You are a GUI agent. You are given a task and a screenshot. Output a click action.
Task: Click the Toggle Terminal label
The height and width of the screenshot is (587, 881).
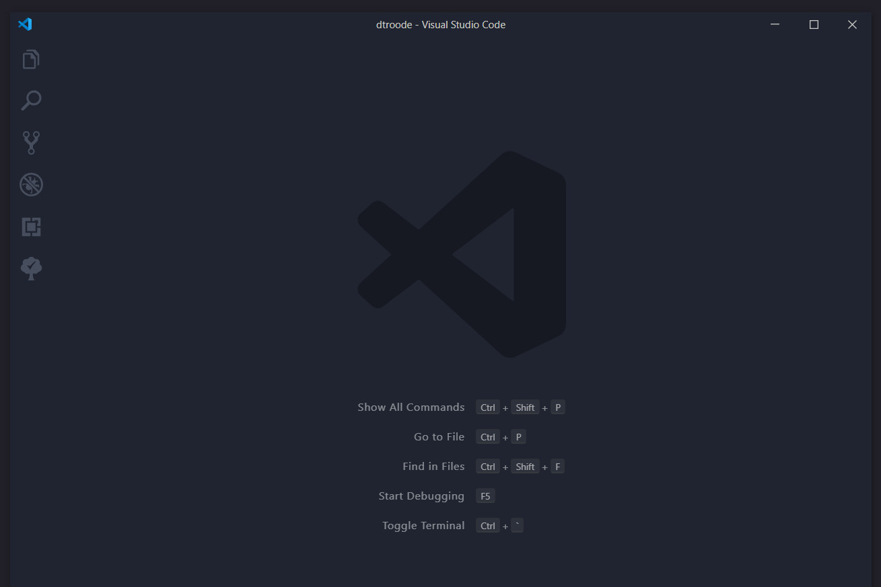coord(423,526)
